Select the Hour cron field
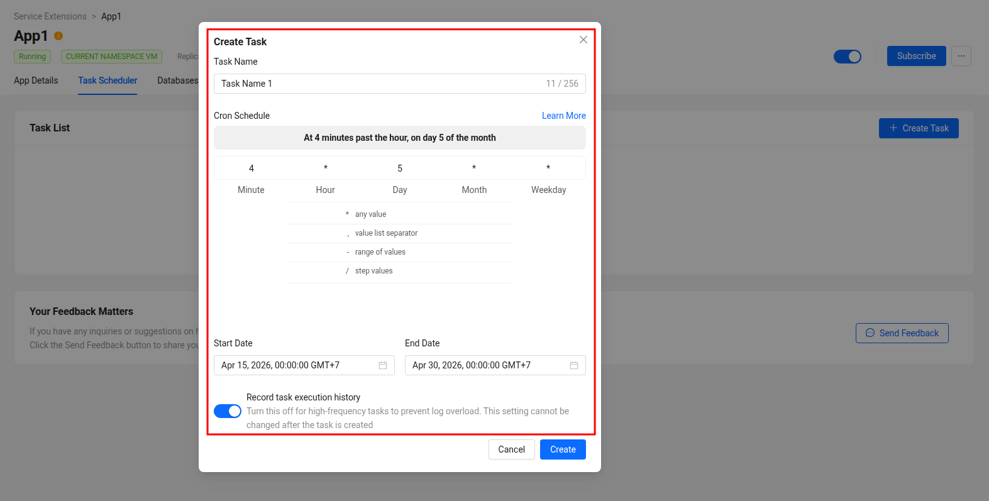The image size is (989, 501). (326, 168)
